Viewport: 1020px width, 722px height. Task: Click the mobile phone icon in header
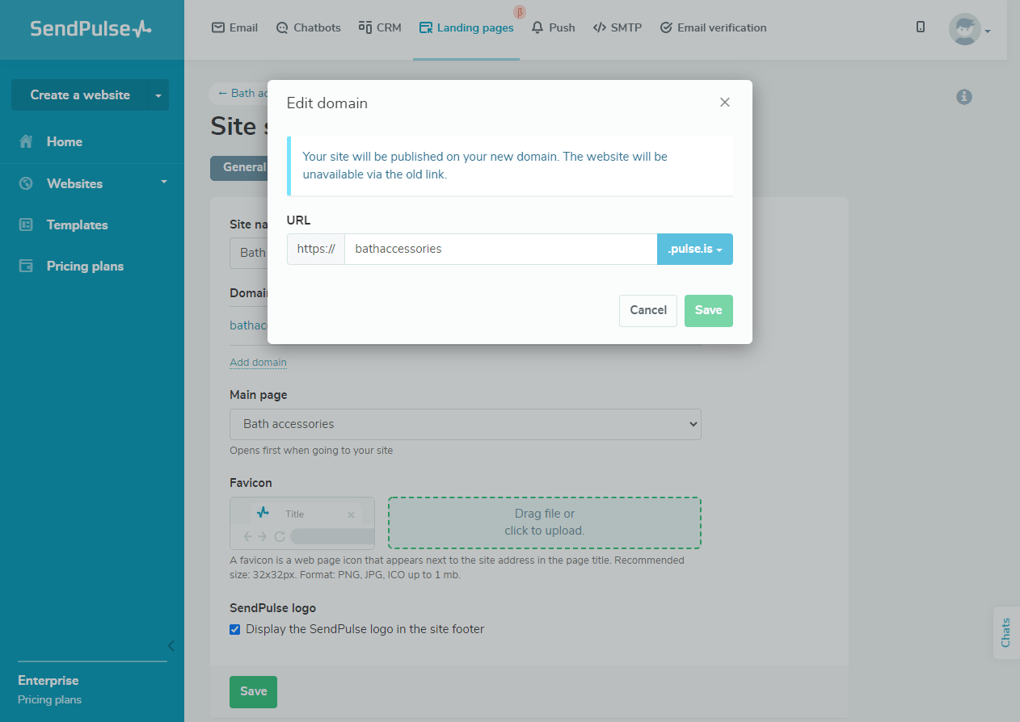(921, 27)
